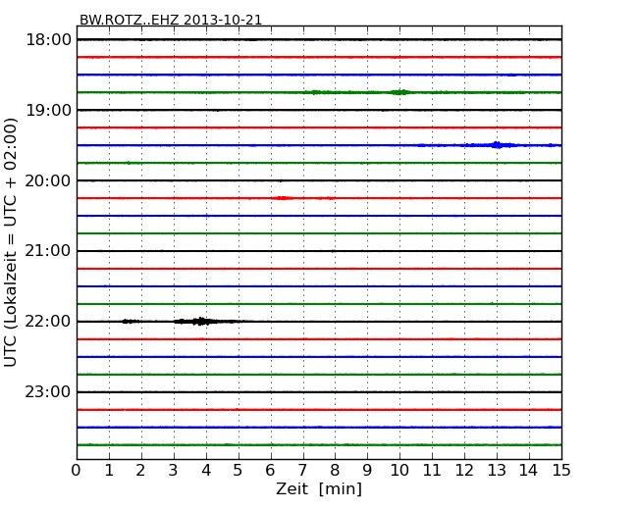Click the red seismic burst near minute 6.3
638x510 pixels.
[282, 198]
